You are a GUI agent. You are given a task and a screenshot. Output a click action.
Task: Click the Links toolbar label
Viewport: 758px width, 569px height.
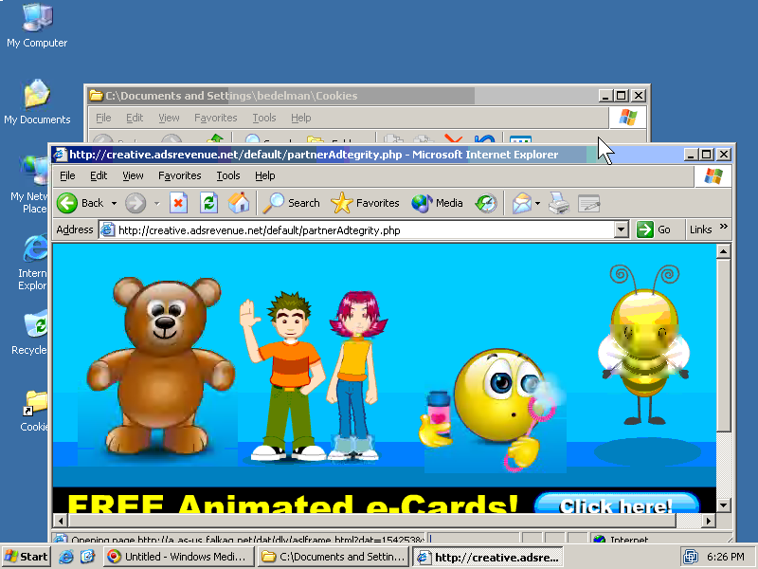point(700,229)
